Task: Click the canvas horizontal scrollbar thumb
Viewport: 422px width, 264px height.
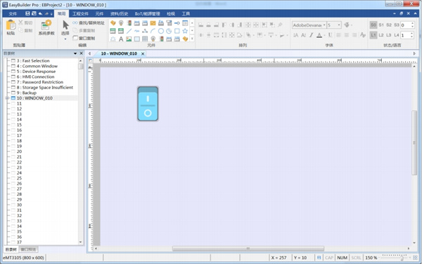Action: (x=248, y=249)
